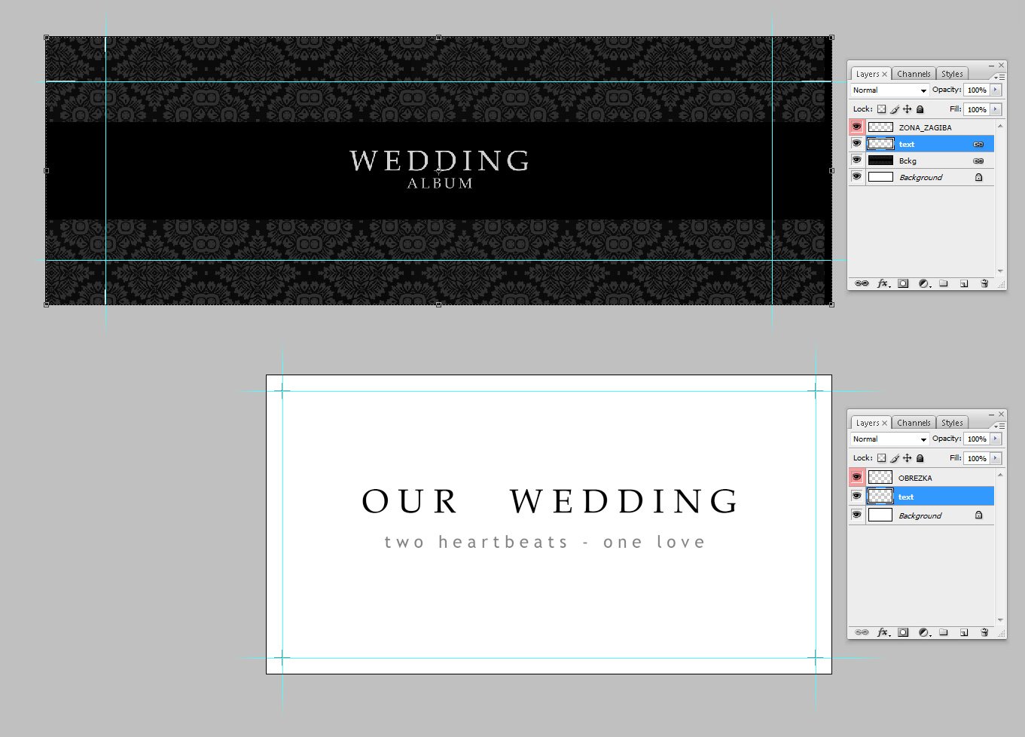Open fx layer styles in the OBREZKA panel

pos(883,632)
